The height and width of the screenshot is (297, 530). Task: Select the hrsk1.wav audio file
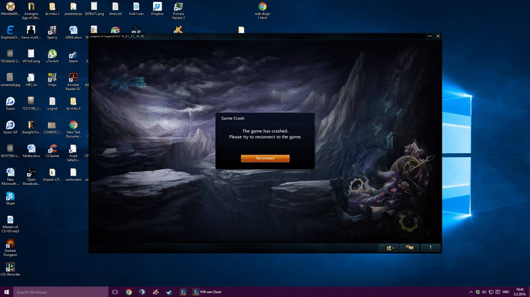point(136,9)
